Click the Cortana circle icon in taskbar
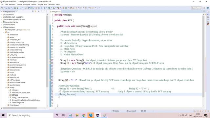Viewport: 210px width, 118px height. 57,115
